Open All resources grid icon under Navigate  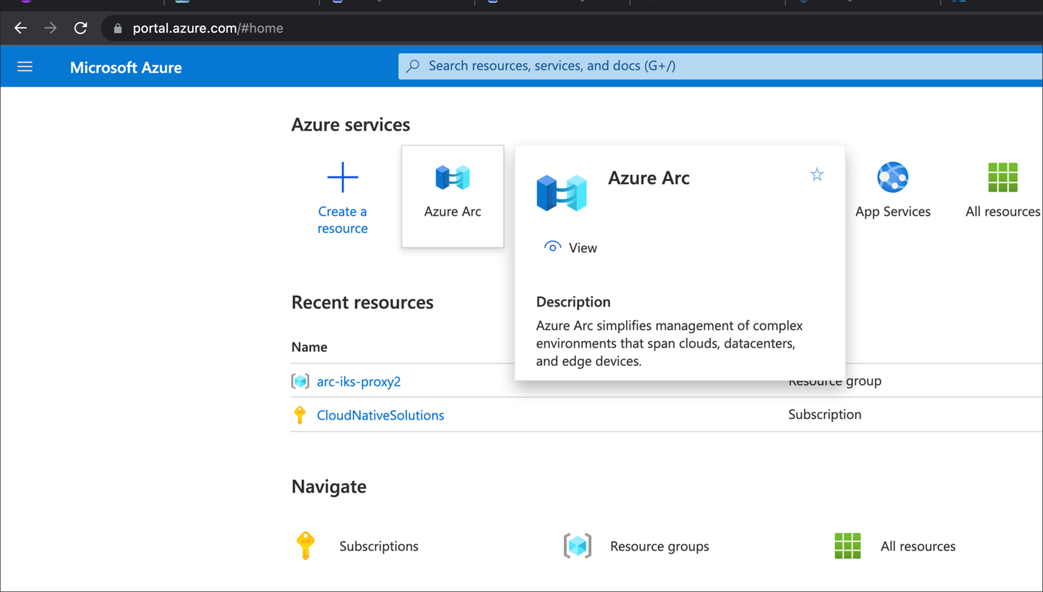click(847, 545)
